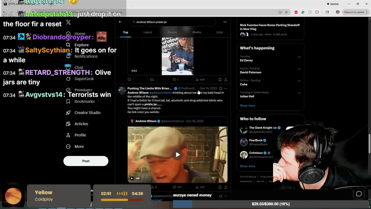The width and height of the screenshot is (371, 209).
Task: Expand Show more under What's happening
Action: click(248, 106)
